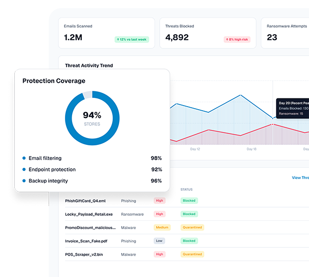The height and width of the screenshot is (277, 309).
Task: Click the Protection Coverage heading
Action: (54, 81)
